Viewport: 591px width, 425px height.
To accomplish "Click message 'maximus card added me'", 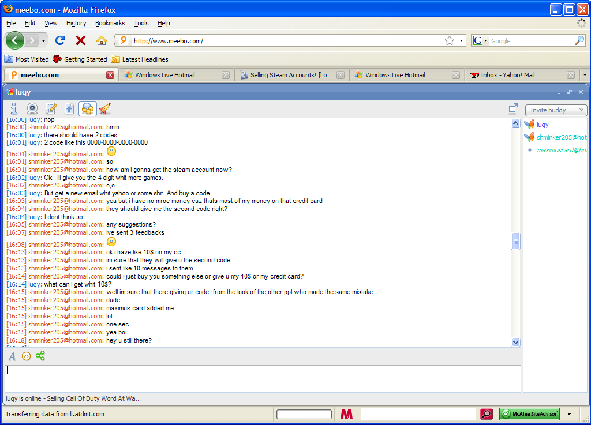I will pyautogui.click(x=140, y=308).
